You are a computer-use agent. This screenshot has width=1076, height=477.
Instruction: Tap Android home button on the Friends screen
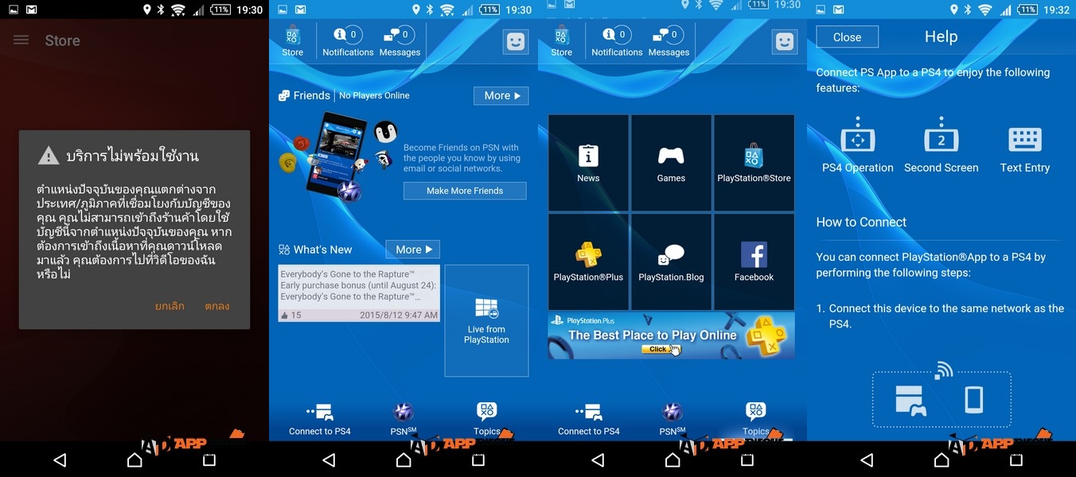[403, 460]
